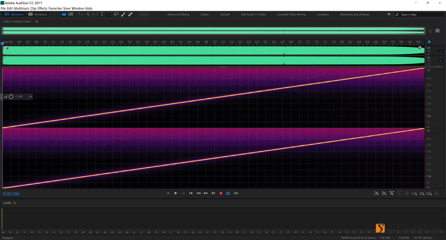Open the Effects menu
The image size is (446, 240).
[x=43, y=8]
